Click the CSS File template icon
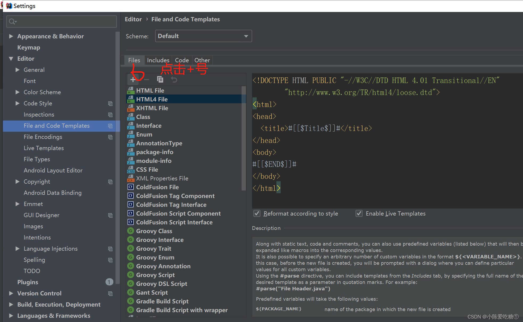This screenshot has height=322, width=523. 130,170
